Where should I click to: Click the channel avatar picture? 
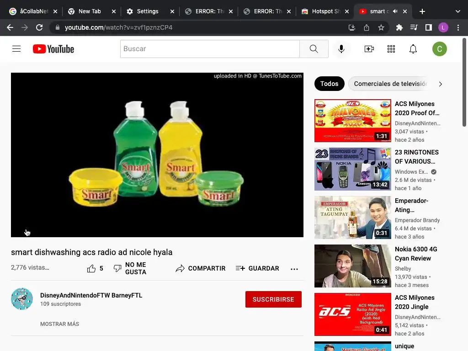(x=22, y=299)
